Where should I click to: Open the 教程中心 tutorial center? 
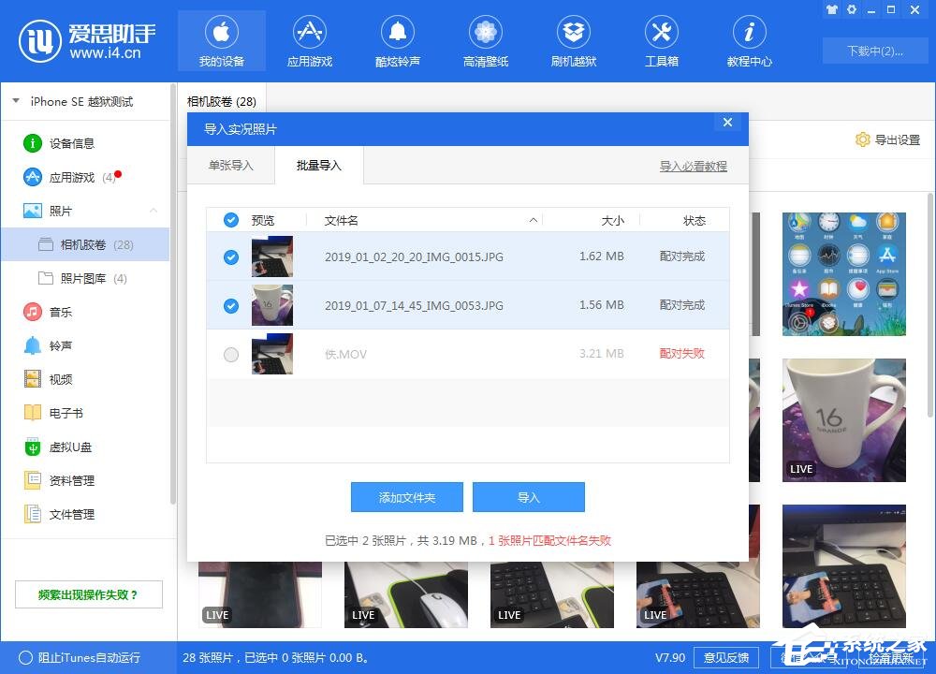pos(749,40)
